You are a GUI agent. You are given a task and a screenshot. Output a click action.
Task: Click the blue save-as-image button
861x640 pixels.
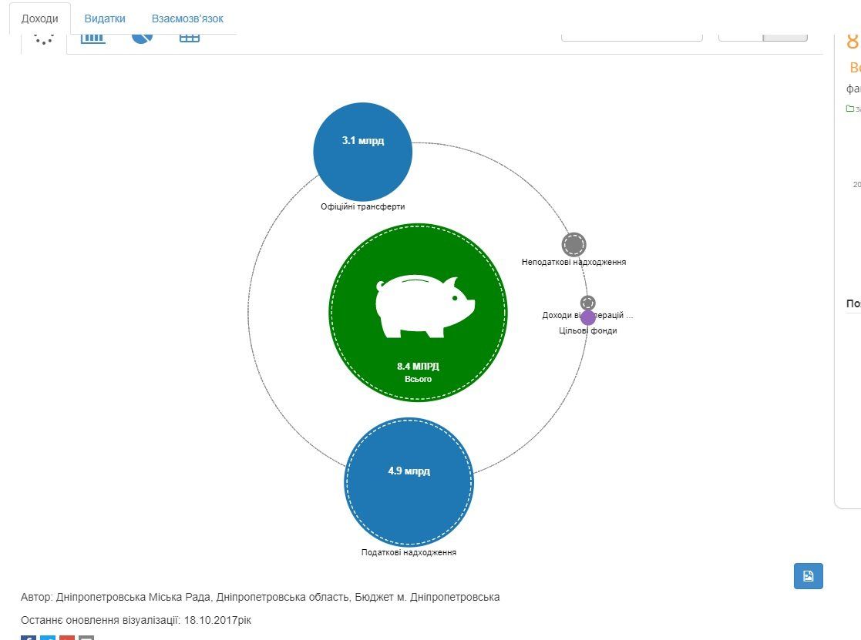[x=808, y=576]
